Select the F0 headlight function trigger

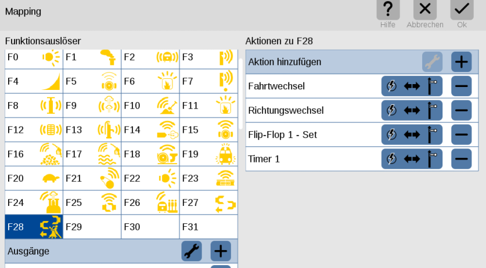click(x=34, y=58)
